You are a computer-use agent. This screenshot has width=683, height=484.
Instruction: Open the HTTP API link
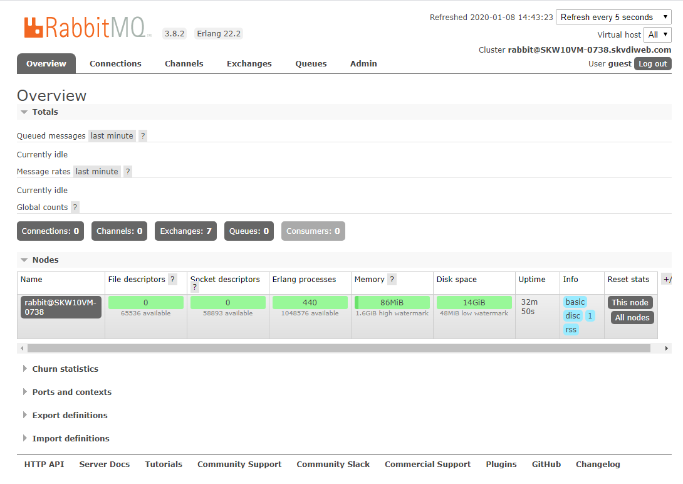(44, 464)
